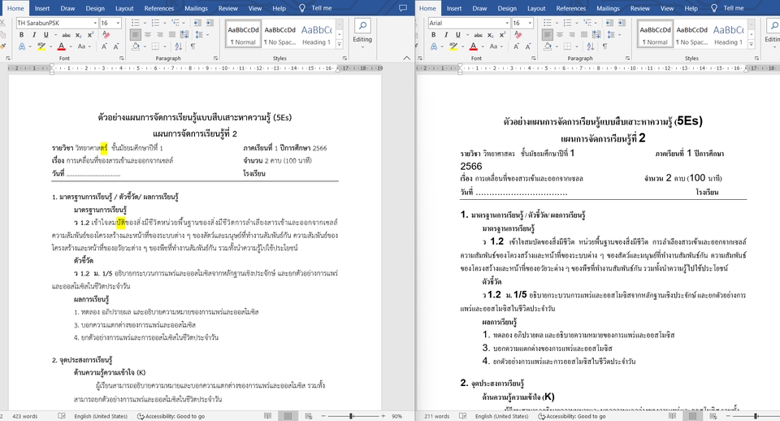
Task: Justify text in the left Word window
Action: pyautogui.click(x=172, y=35)
